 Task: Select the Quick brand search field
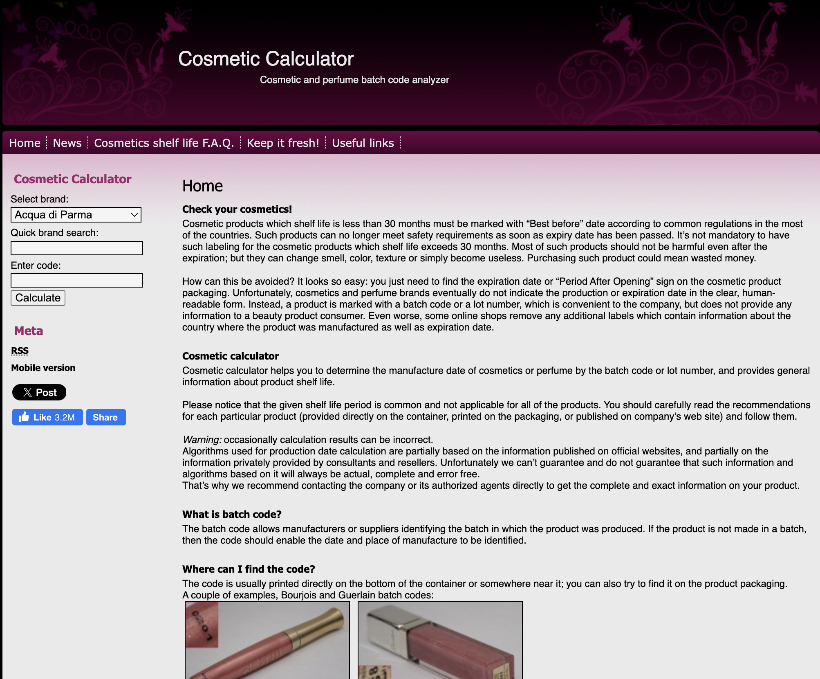click(77, 247)
